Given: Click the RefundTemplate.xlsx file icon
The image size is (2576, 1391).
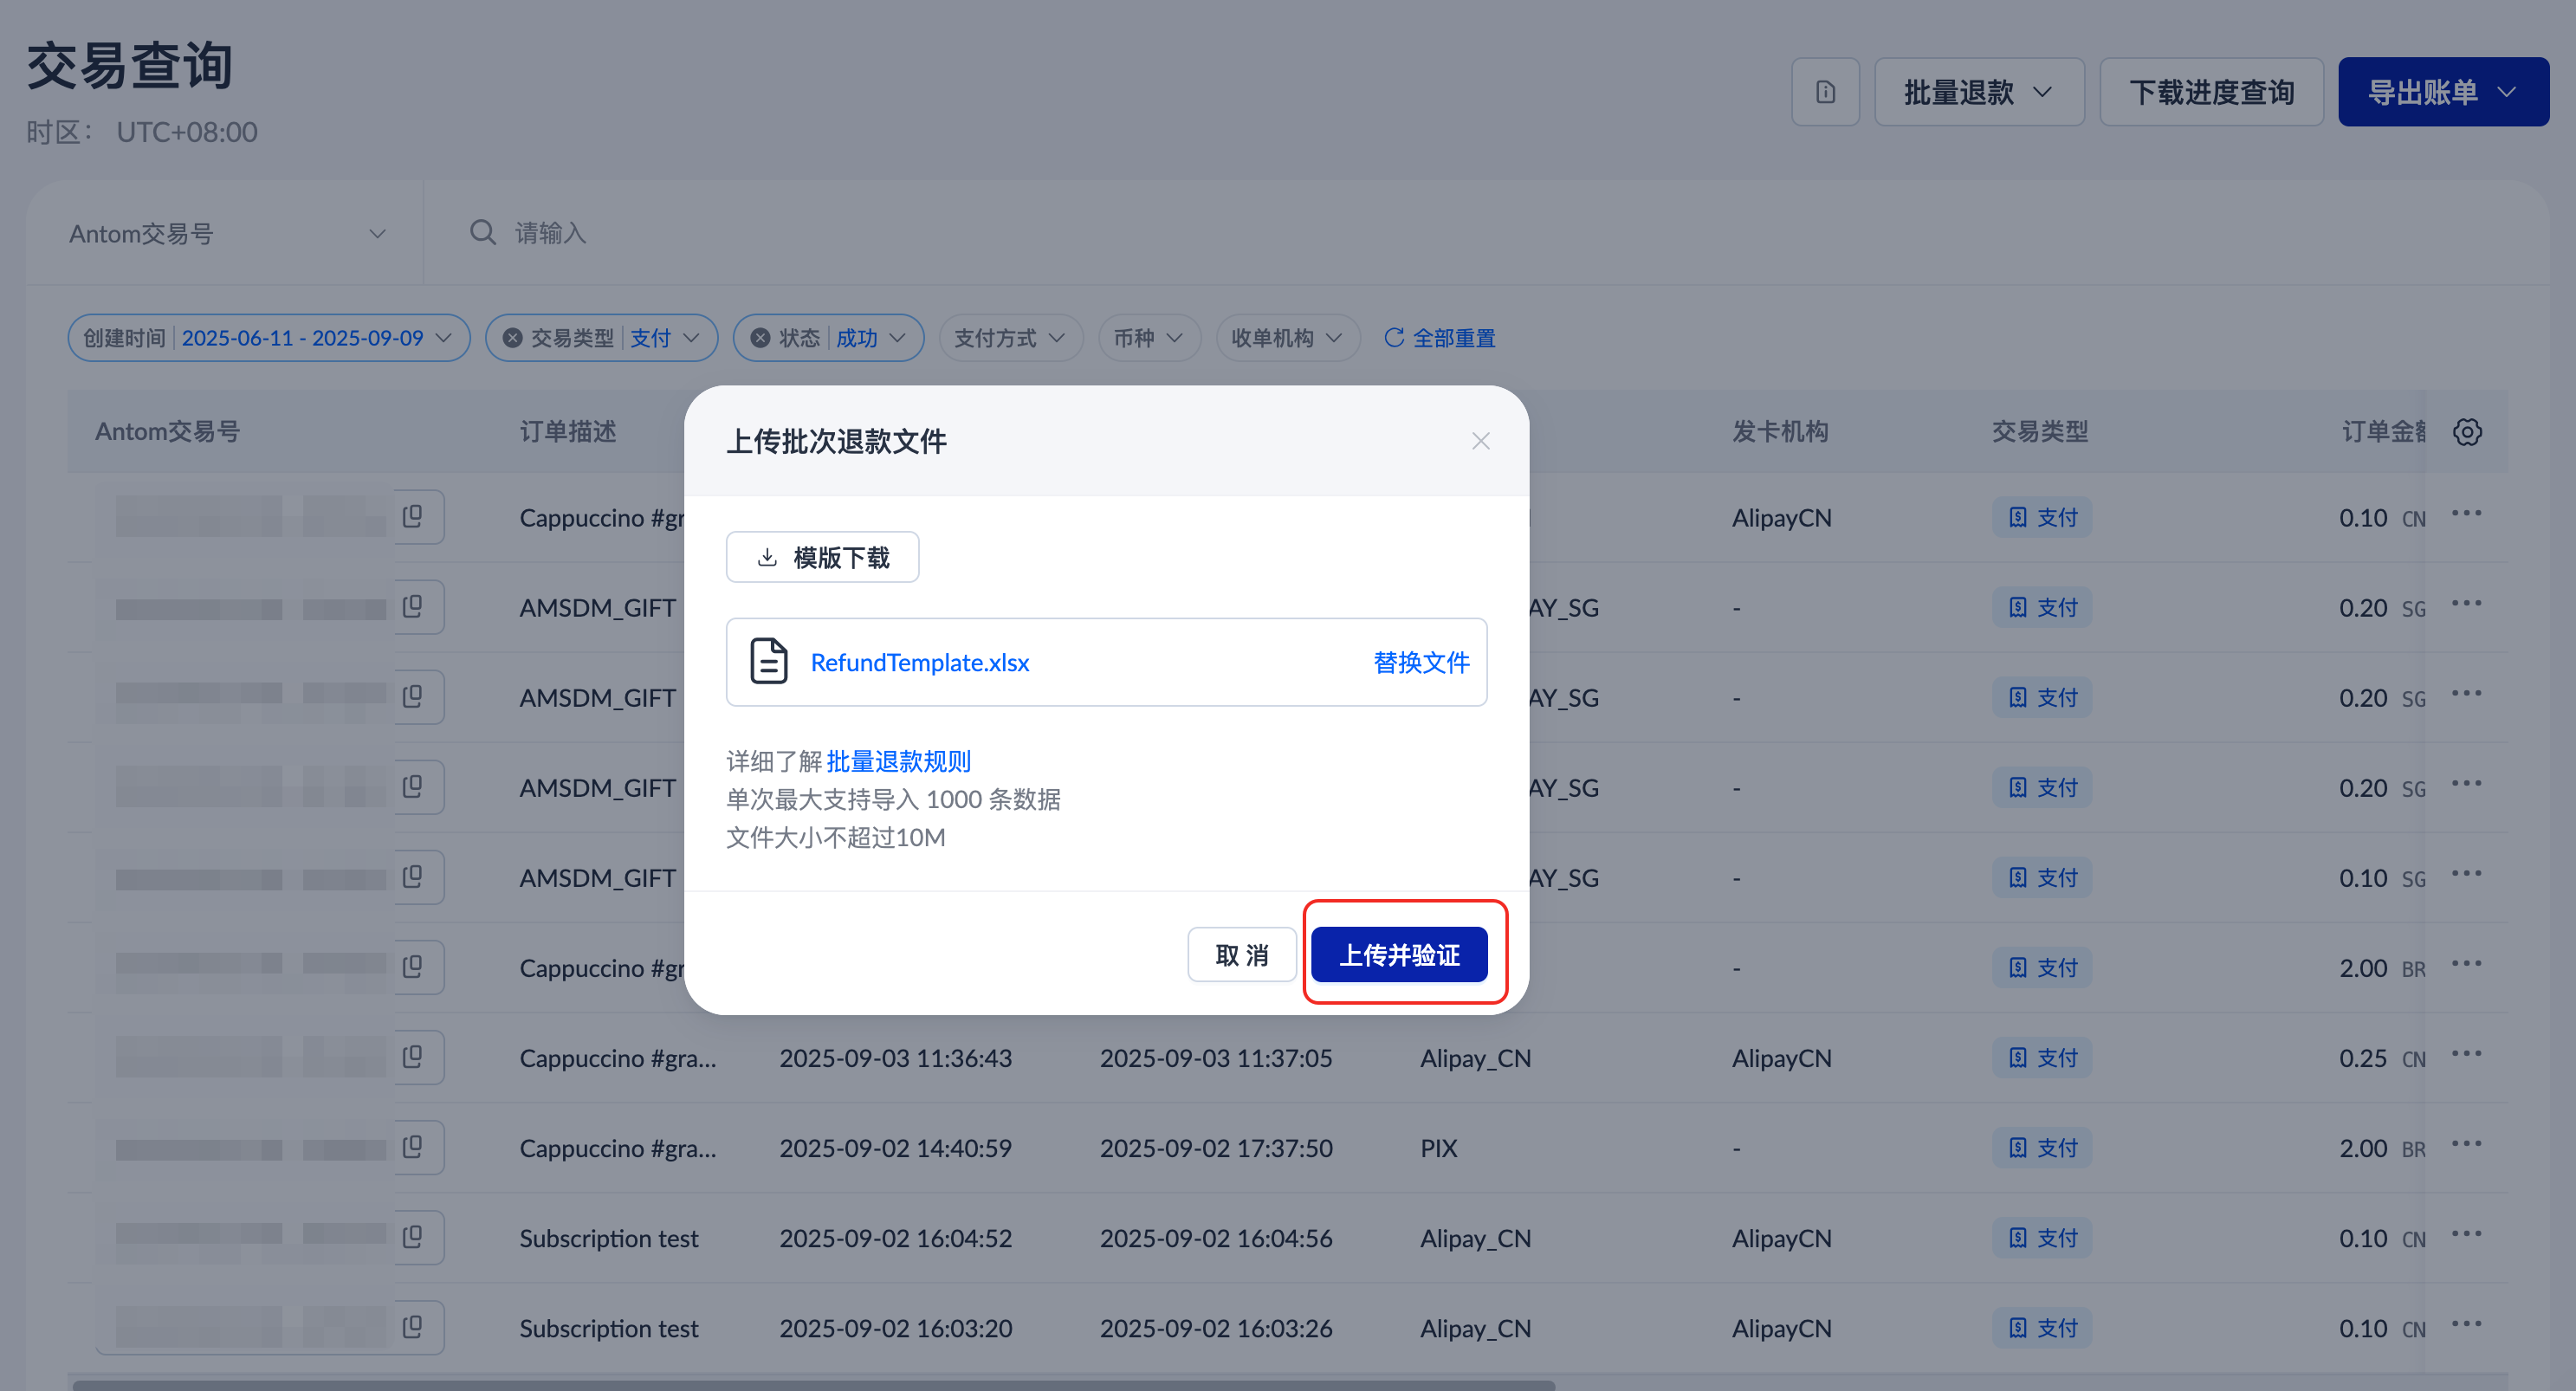Looking at the screenshot, I should click(x=768, y=662).
